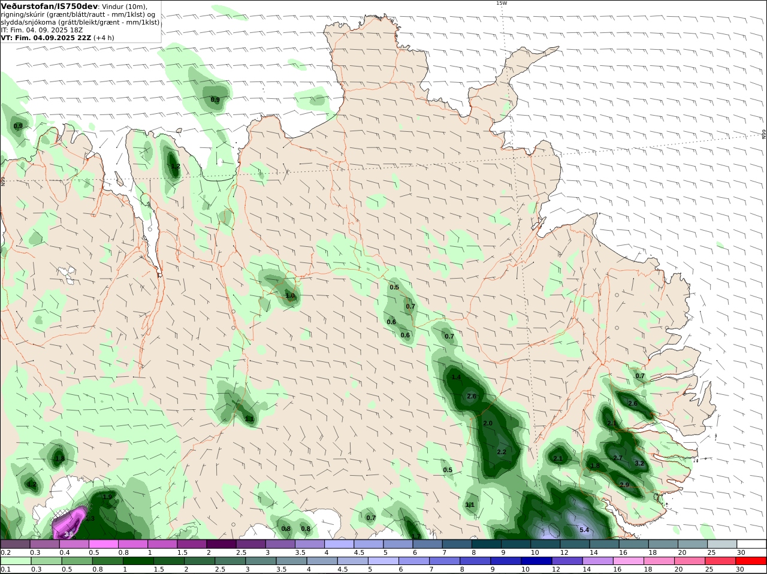Click the 2.0 precipitation value on map
The height and width of the screenshot is (574, 767).
(488, 423)
